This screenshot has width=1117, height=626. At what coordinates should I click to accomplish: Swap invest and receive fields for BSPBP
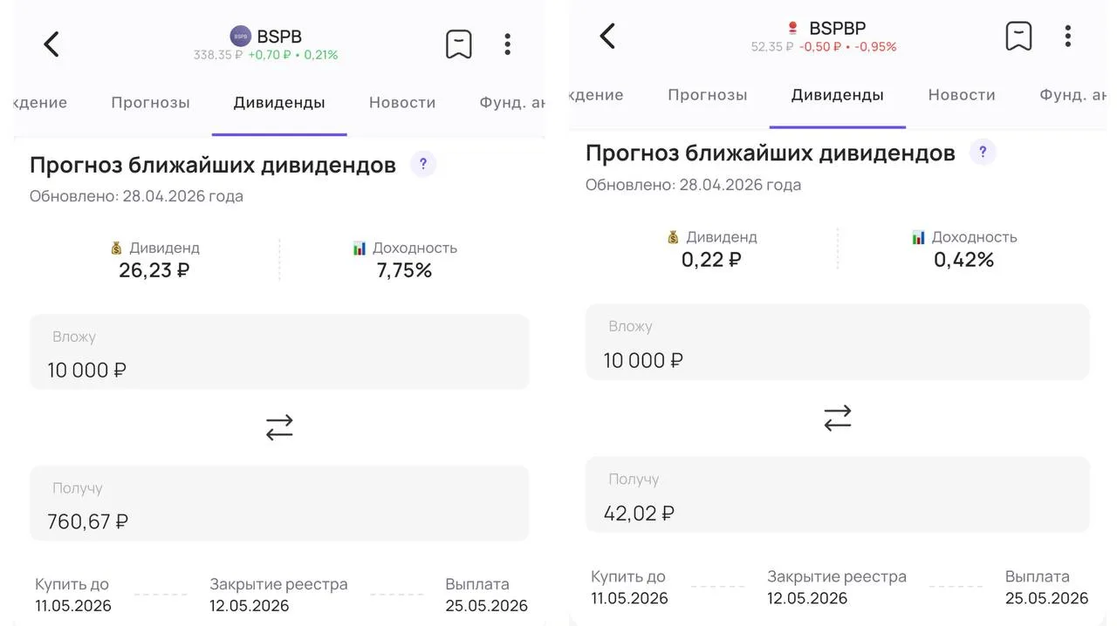[837, 418]
